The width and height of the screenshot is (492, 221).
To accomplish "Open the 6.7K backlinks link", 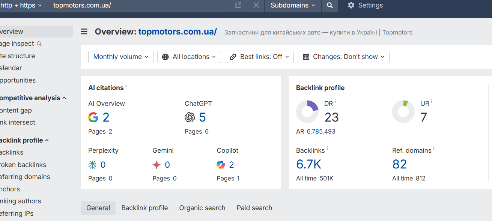I will pos(308,164).
